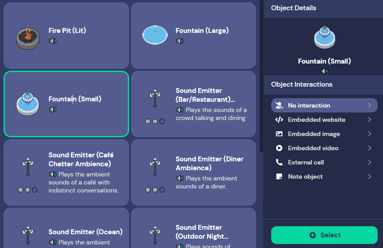
Task: Select first variant dot under Café Chatter emitter
Action: tap(20, 190)
